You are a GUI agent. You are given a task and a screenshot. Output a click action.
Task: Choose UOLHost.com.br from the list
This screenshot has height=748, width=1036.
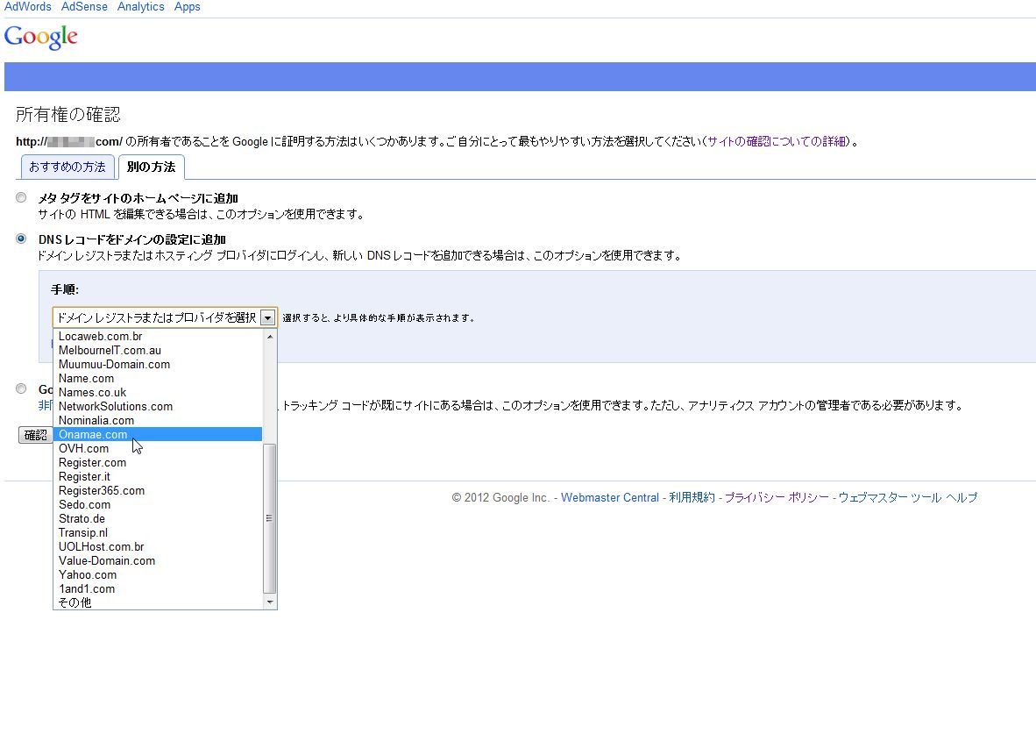pos(157,546)
